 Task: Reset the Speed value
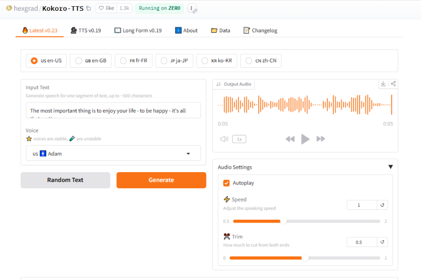(382, 205)
